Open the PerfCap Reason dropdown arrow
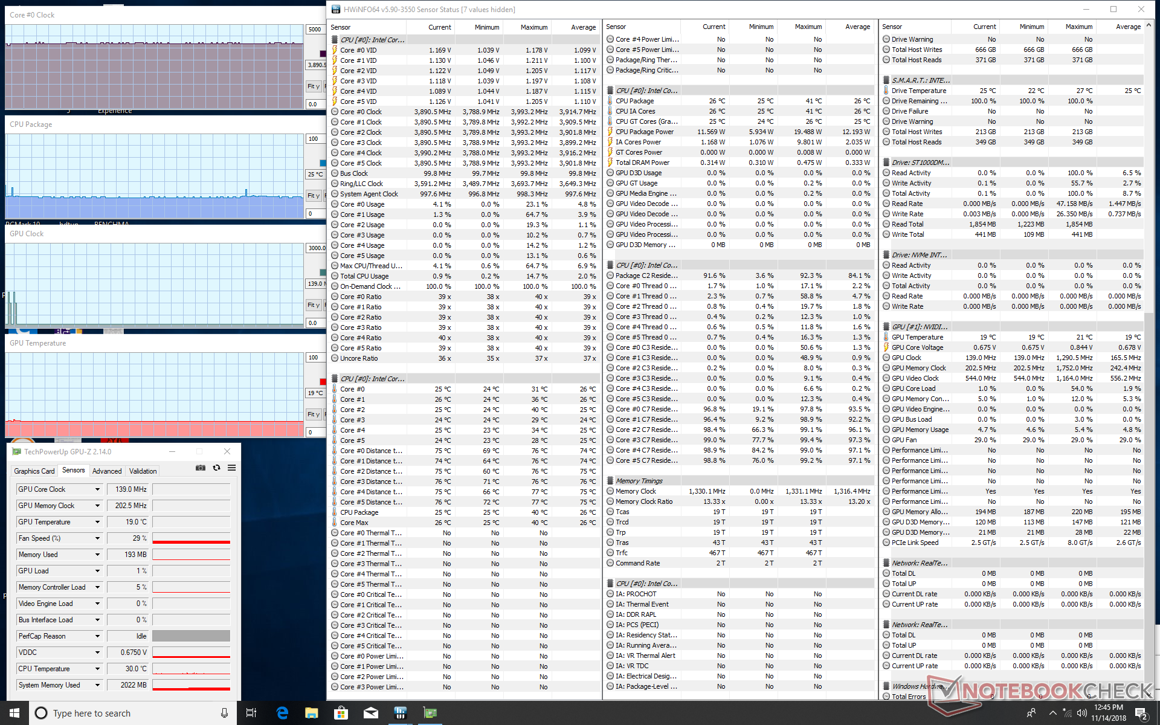Image resolution: width=1160 pixels, height=725 pixels. click(x=97, y=636)
